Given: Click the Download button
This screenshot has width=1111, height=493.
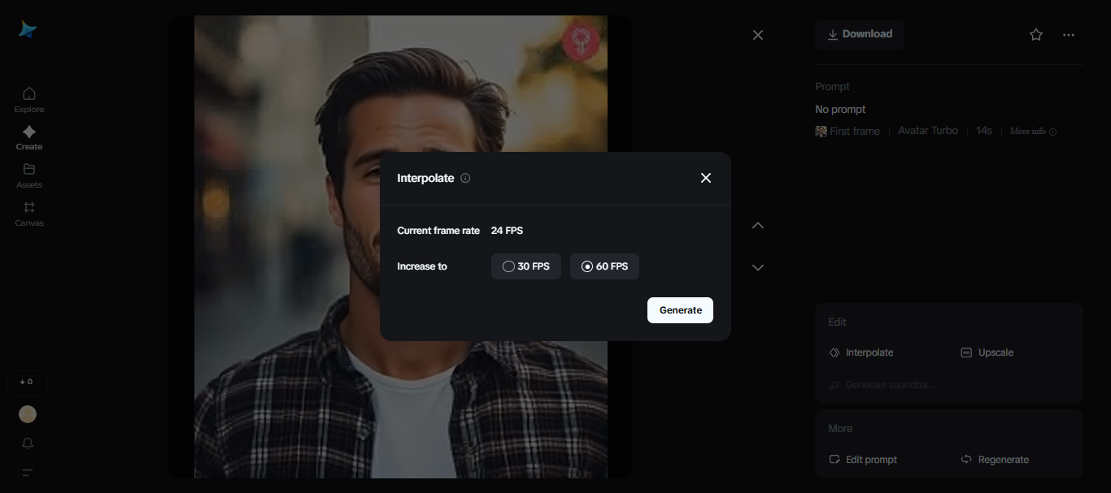Looking at the screenshot, I should tap(860, 34).
